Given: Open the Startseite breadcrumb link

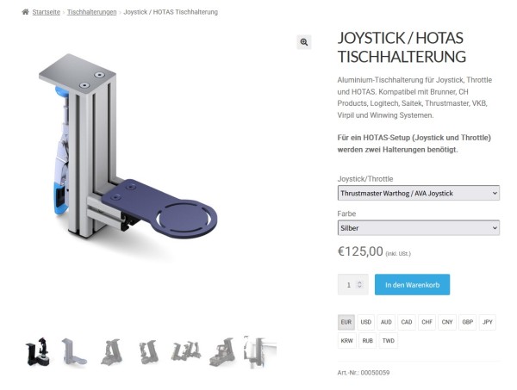Looking at the screenshot, I should pos(47,12).
